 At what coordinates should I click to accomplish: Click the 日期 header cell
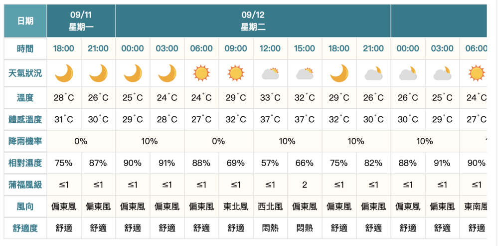[x=25, y=21]
